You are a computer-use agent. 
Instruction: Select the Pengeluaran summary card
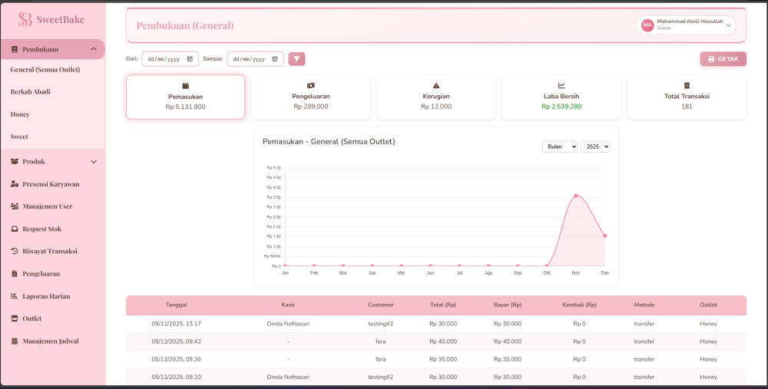(x=310, y=97)
